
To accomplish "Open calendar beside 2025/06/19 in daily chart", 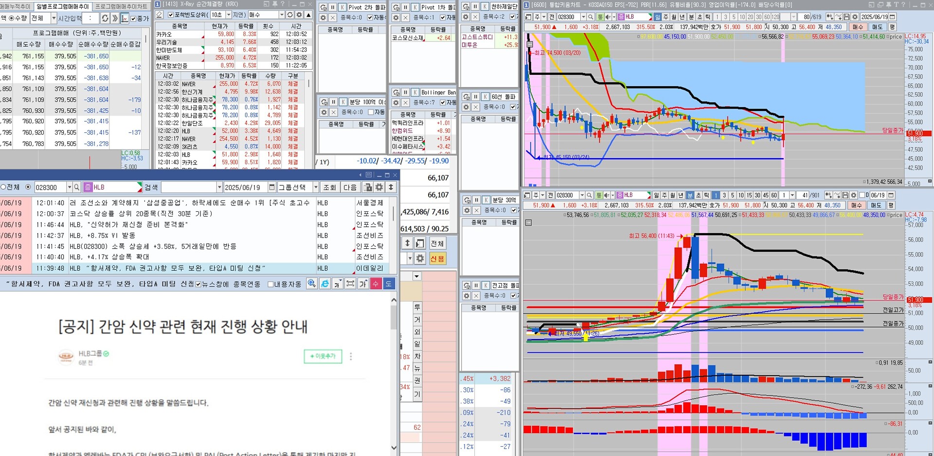I will click(x=892, y=17).
